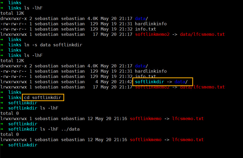Click the "4.0K" size of the data directory
Viewport: 243px width, 158px height.
click(92, 18)
